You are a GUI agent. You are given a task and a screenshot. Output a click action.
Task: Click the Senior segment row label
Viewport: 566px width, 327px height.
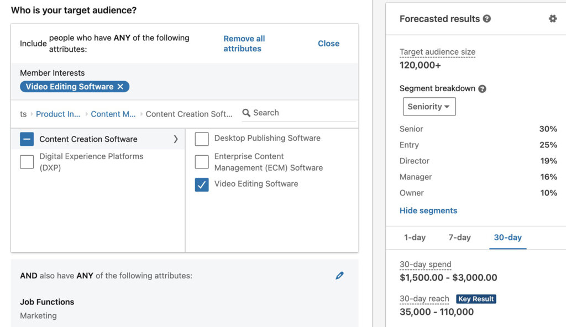tap(411, 129)
